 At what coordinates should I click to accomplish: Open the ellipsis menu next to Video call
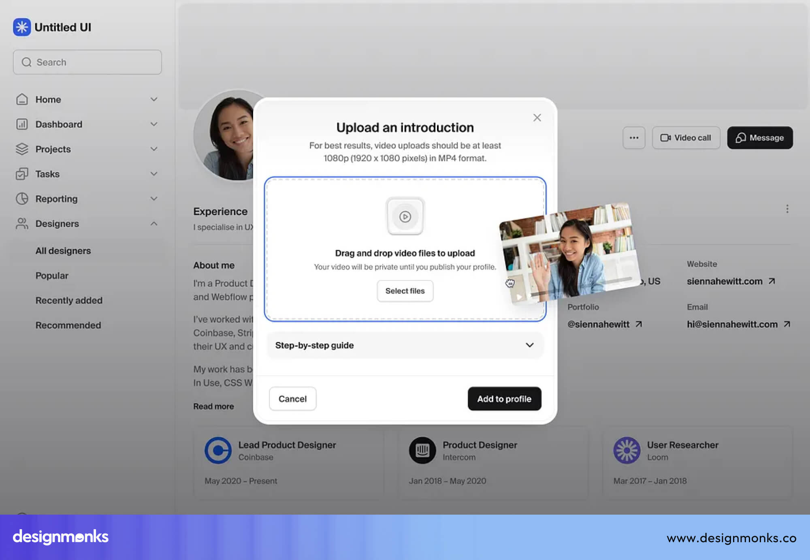pyautogui.click(x=634, y=138)
